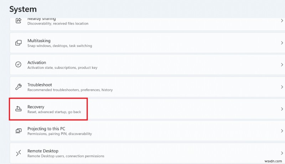Click the Troubleshoot wrench icon
Image resolution: width=285 pixels, height=164 pixels.
tap(19, 87)
